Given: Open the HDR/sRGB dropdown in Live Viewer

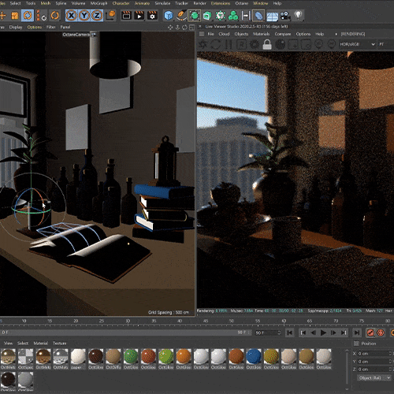Looking at the screenshot, I should [357, 44].
